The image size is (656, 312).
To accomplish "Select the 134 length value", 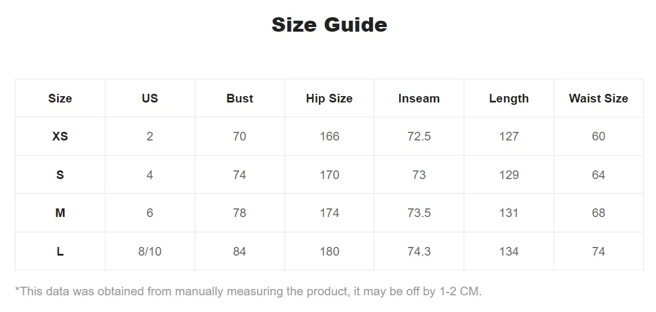I will pyautogui.click(x=509, y=252).
